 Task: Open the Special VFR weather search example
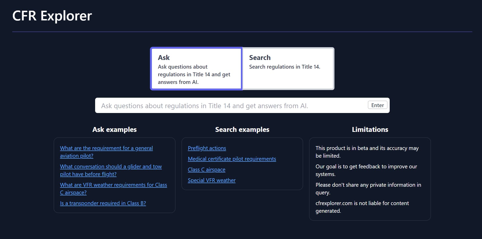point(211,180)
